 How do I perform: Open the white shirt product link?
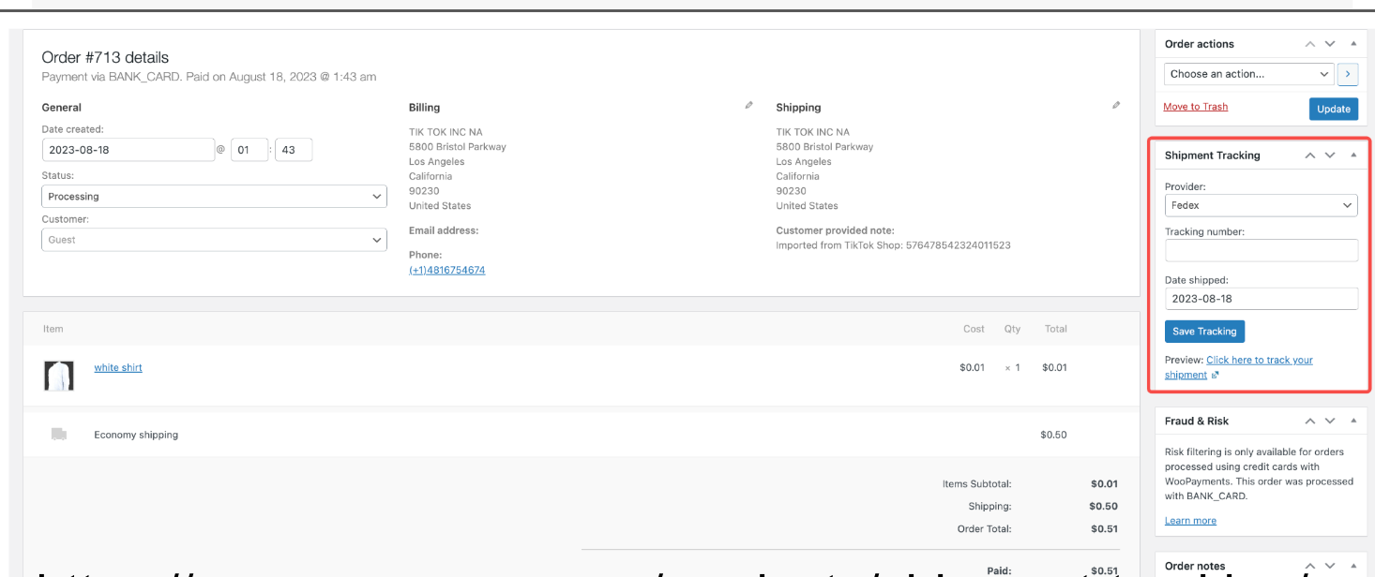click(x=118, y=368)
